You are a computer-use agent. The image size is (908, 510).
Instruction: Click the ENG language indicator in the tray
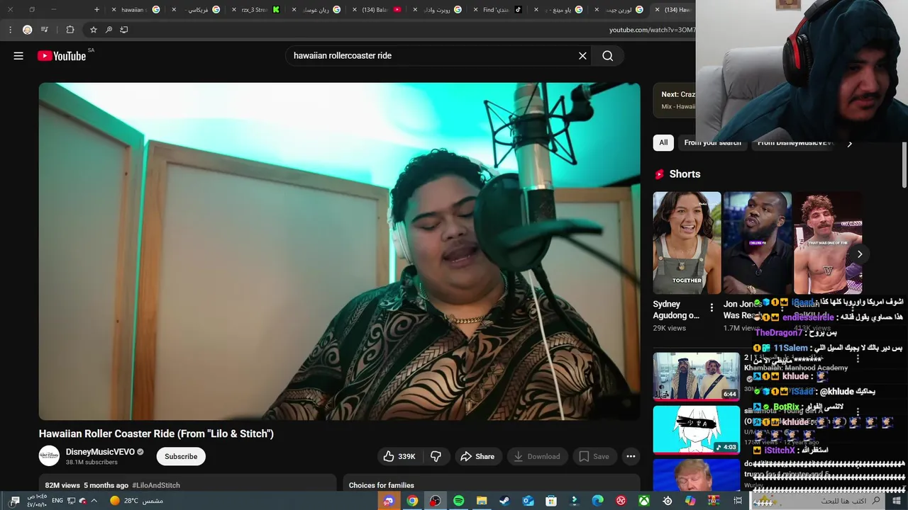[x=57, y=501]
